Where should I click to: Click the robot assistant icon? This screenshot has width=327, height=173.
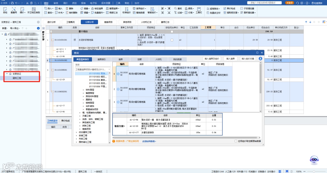pyautogui.click(x=314, y=160)
